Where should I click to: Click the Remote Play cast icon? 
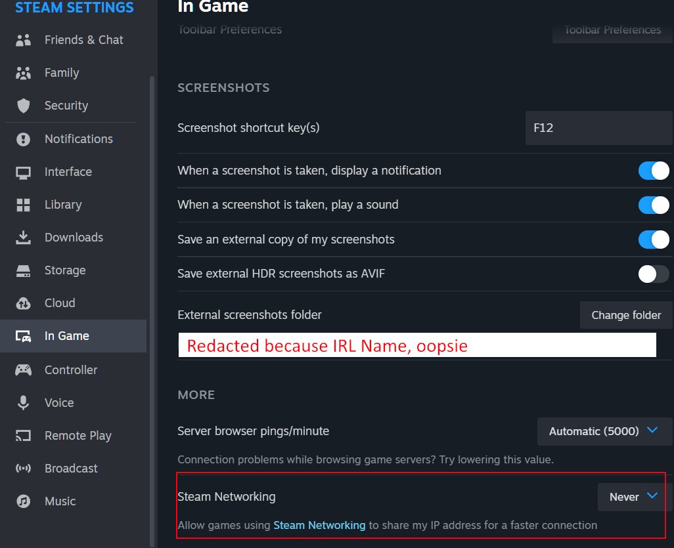(x=23, y=436)
